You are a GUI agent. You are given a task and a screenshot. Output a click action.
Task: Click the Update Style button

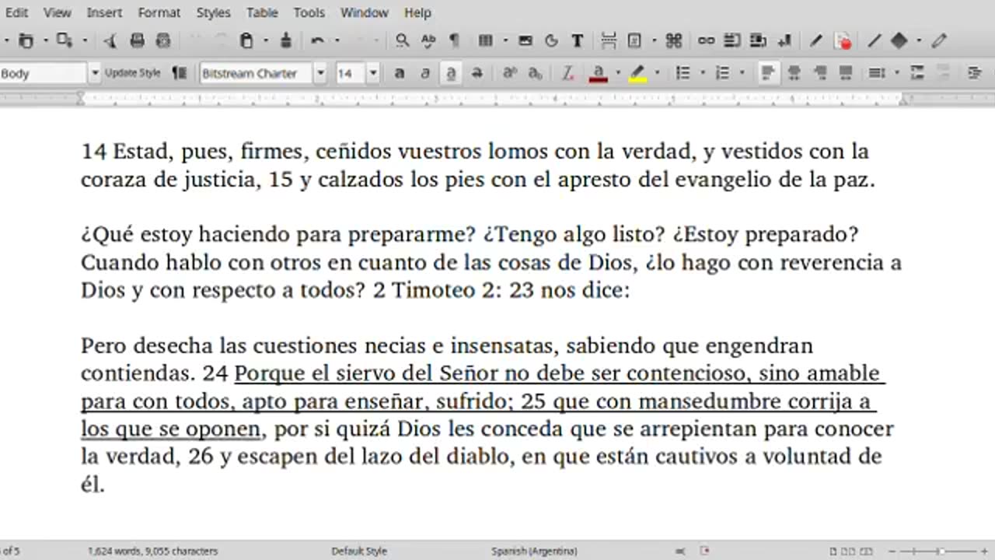click(133, 73)
